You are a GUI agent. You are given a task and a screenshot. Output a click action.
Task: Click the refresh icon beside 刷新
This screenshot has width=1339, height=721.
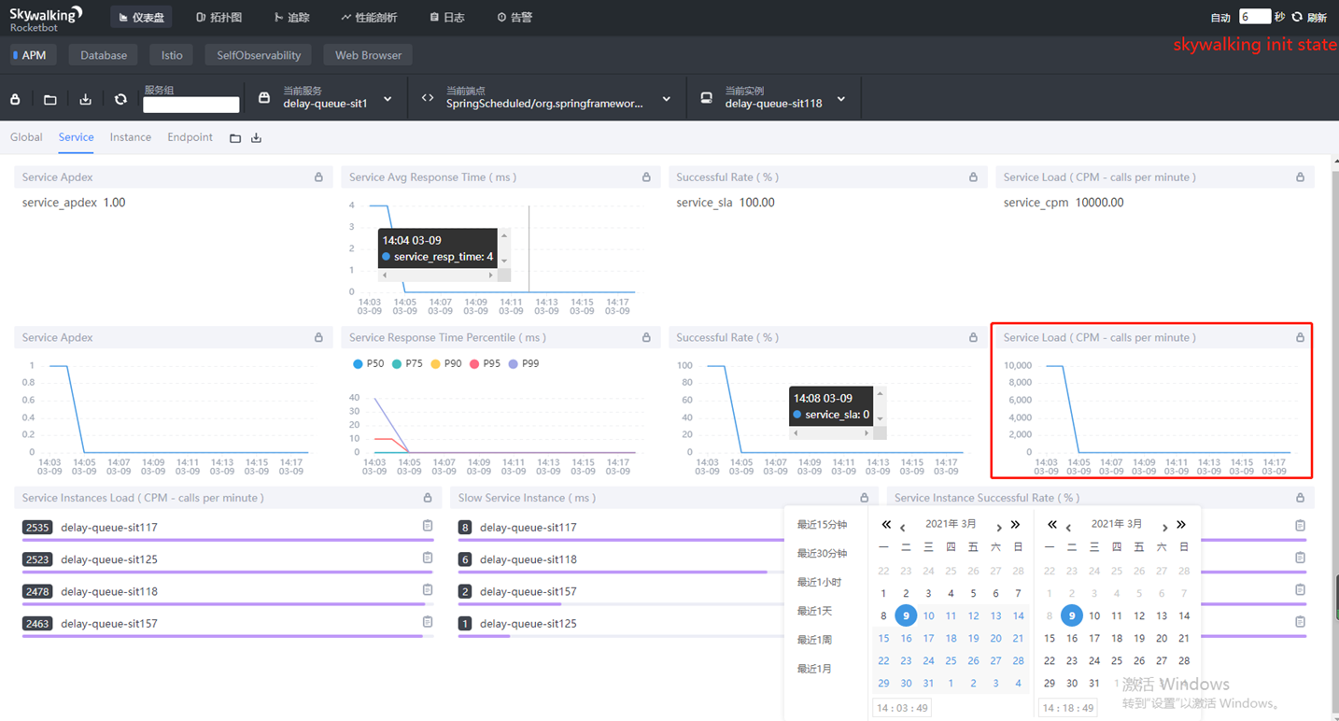[x=1297, y=17]
